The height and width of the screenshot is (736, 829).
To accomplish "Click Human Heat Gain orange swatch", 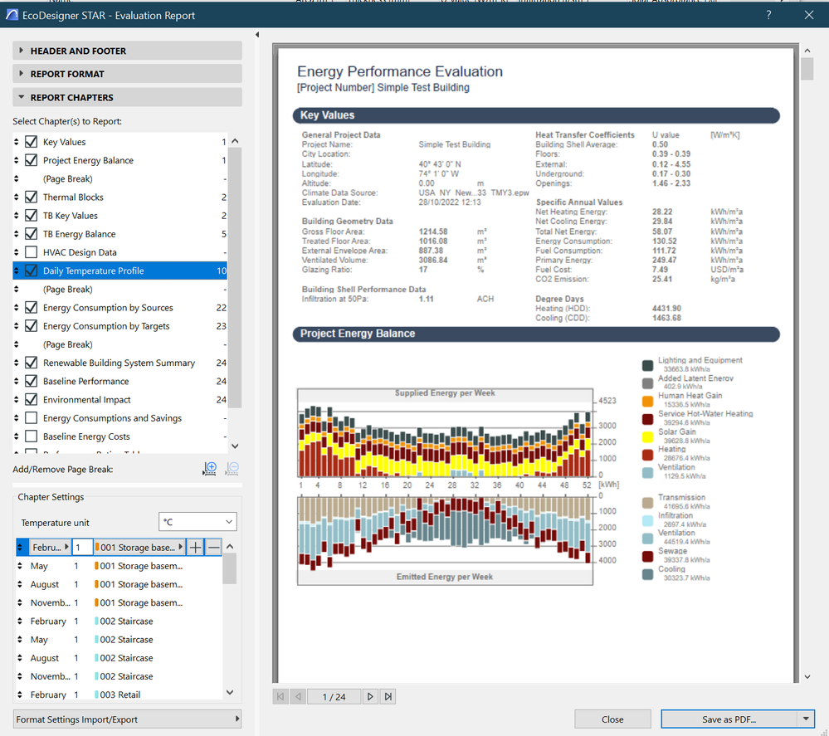I will pyautogui.click(x=647, y=402).
